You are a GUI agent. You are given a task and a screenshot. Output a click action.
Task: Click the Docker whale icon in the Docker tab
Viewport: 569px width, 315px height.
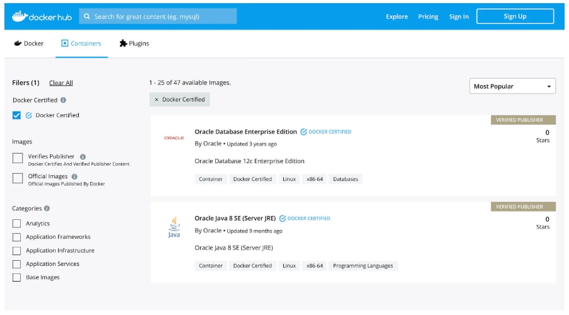pyautogui.click(x=18, y=43)
